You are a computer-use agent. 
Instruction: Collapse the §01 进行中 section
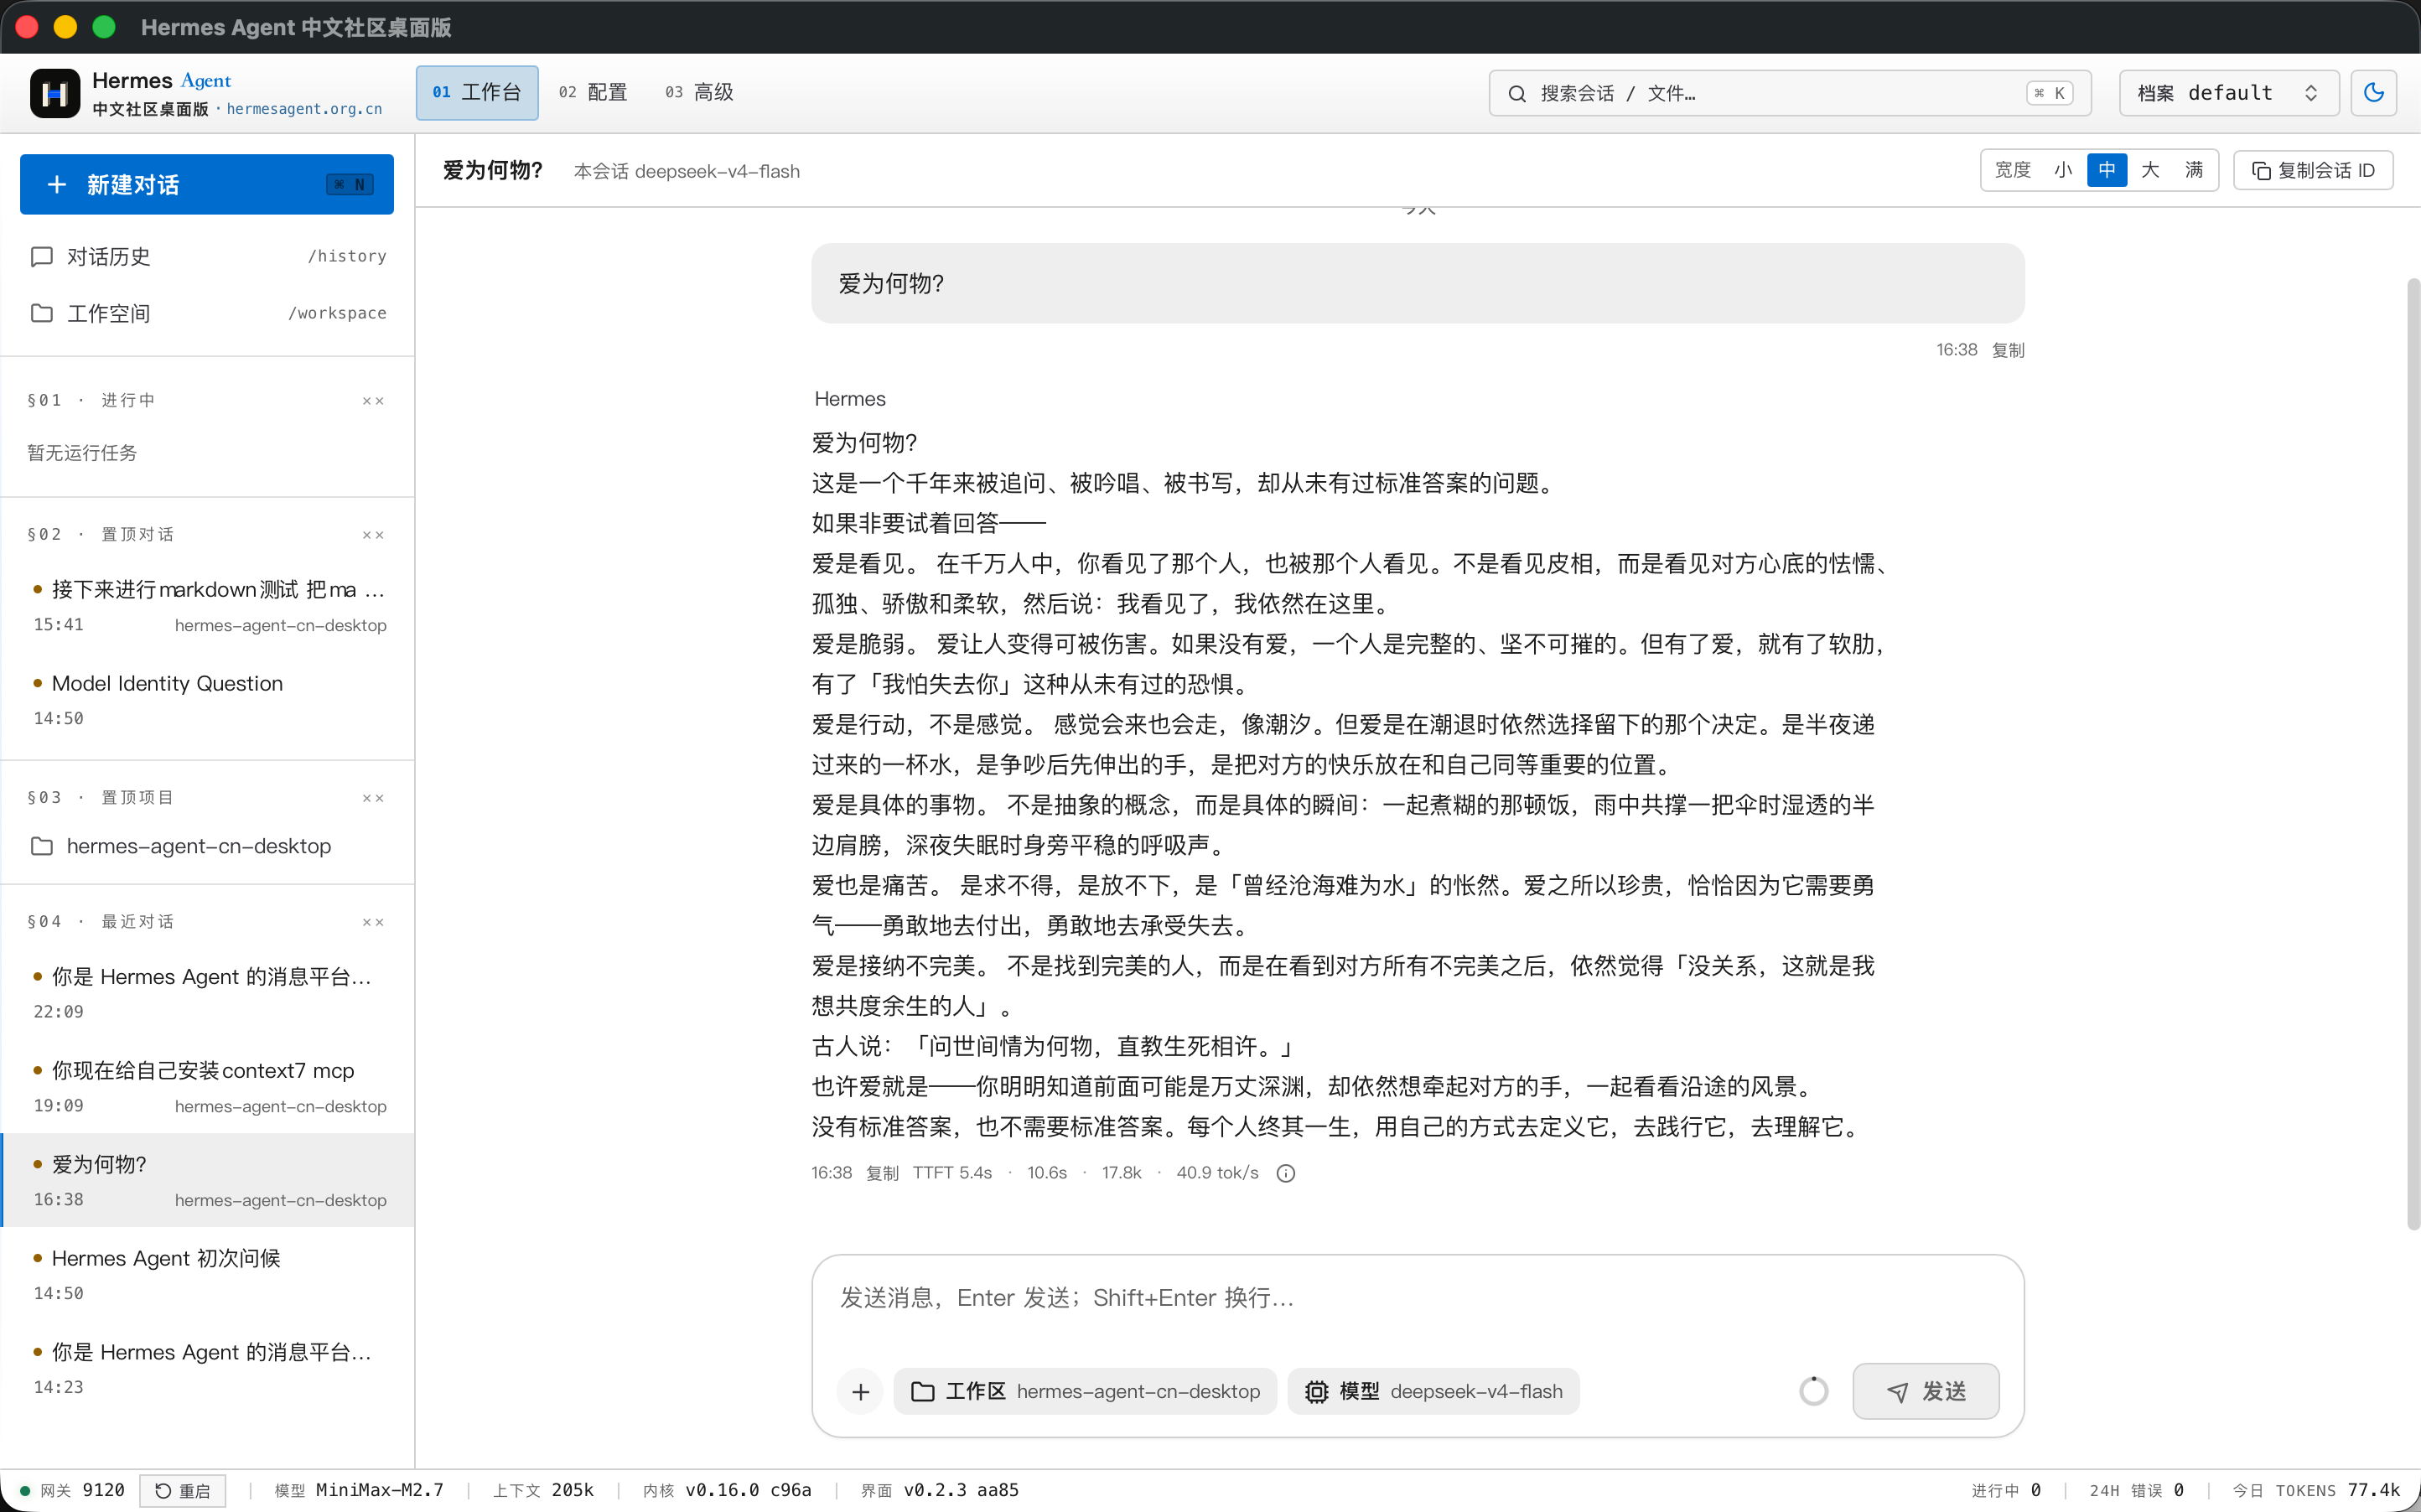click(373, 401)
